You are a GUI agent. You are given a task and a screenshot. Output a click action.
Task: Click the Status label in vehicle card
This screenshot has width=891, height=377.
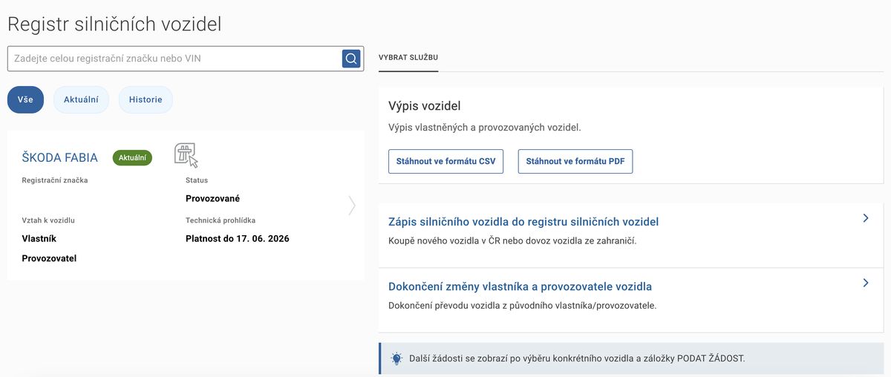[x=197, y=180]
